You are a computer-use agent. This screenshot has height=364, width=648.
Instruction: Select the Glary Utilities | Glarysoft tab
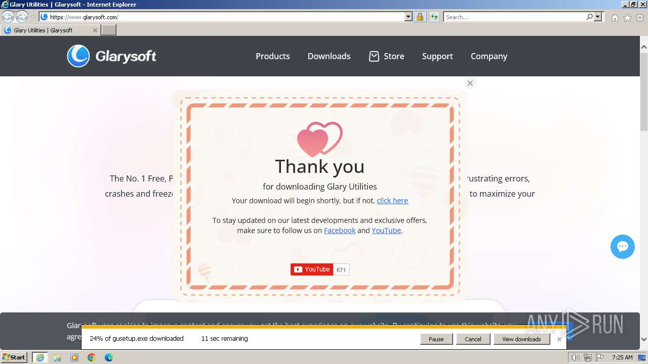pos(50,30)
